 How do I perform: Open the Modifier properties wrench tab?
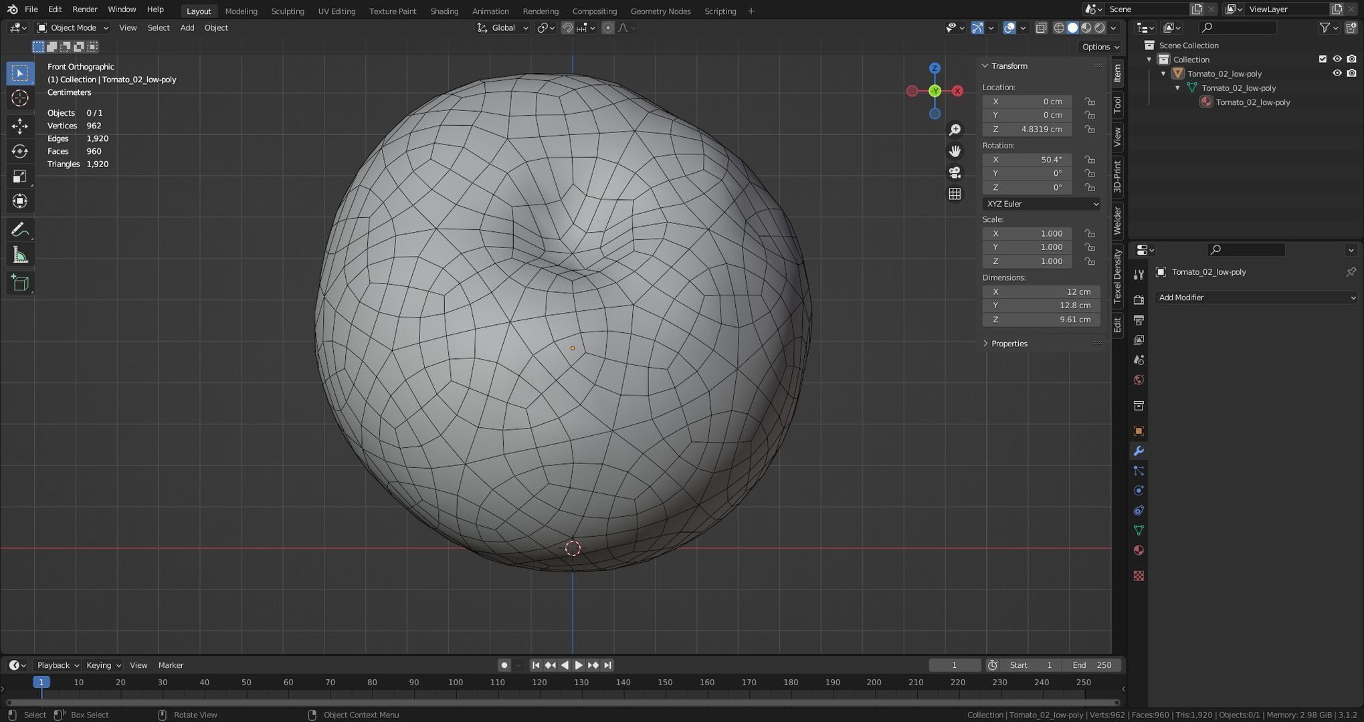pos(1139,451)
